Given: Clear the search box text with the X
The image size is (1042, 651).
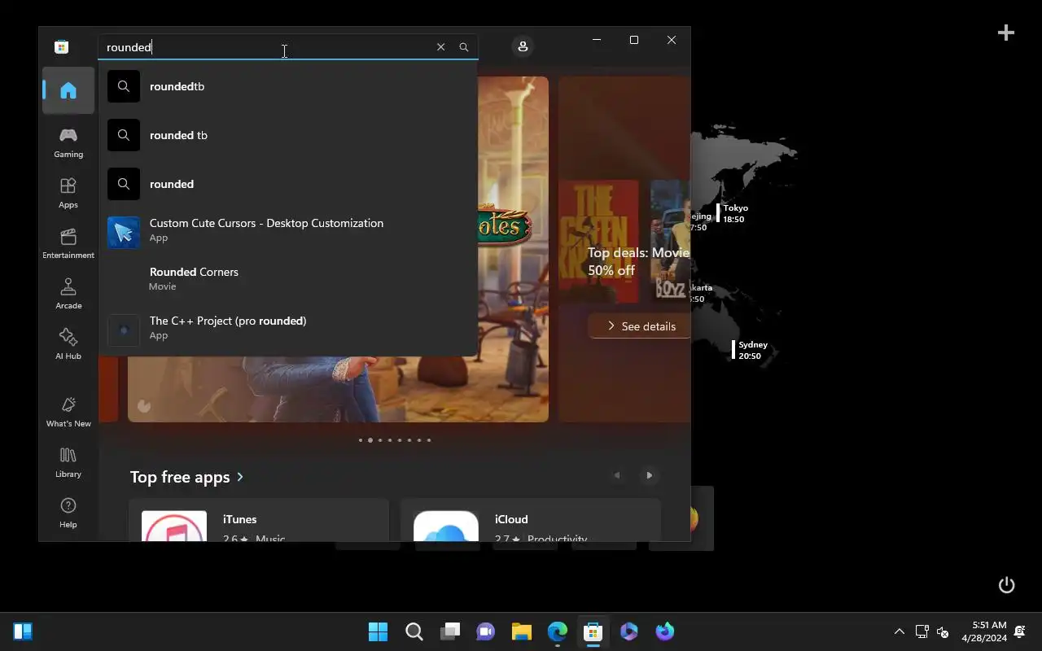Looking at the screenshot, I should (440, 47).
